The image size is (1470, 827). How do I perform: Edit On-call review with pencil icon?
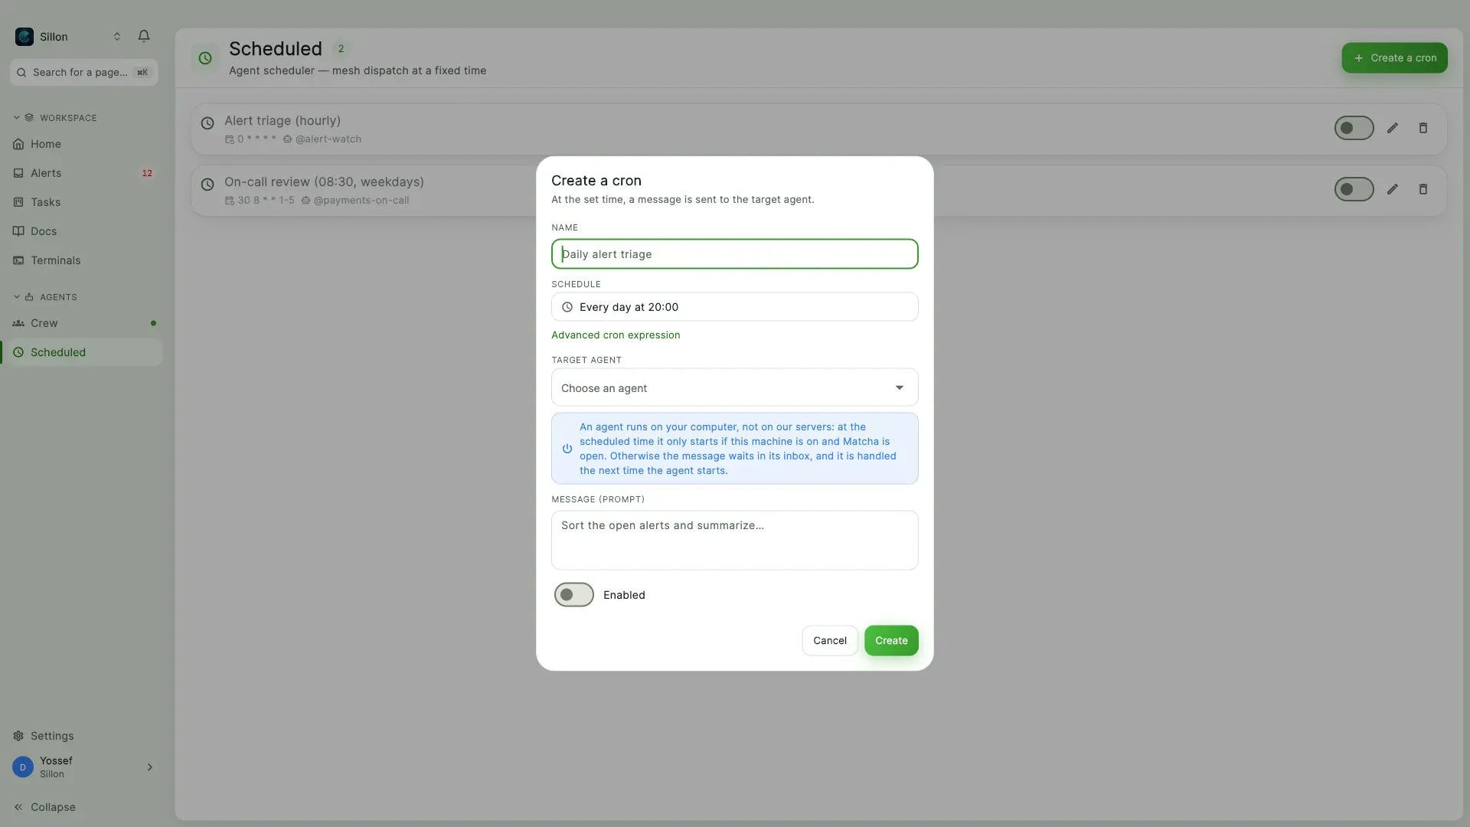pos(1393,189)
